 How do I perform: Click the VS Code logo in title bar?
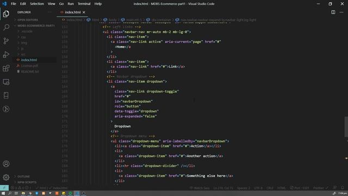click(4, 4)
